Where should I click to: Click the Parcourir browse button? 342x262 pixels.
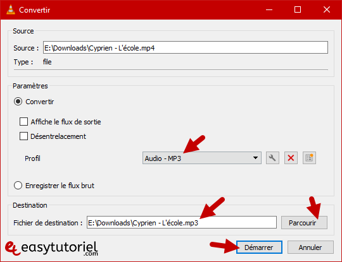pos(304,223)
